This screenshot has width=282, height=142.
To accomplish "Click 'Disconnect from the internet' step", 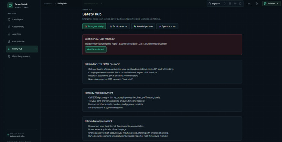I will coord(116,126).
